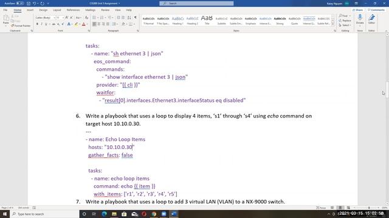Switch to the View tab

pyautogui.click(x=117, y=10)
